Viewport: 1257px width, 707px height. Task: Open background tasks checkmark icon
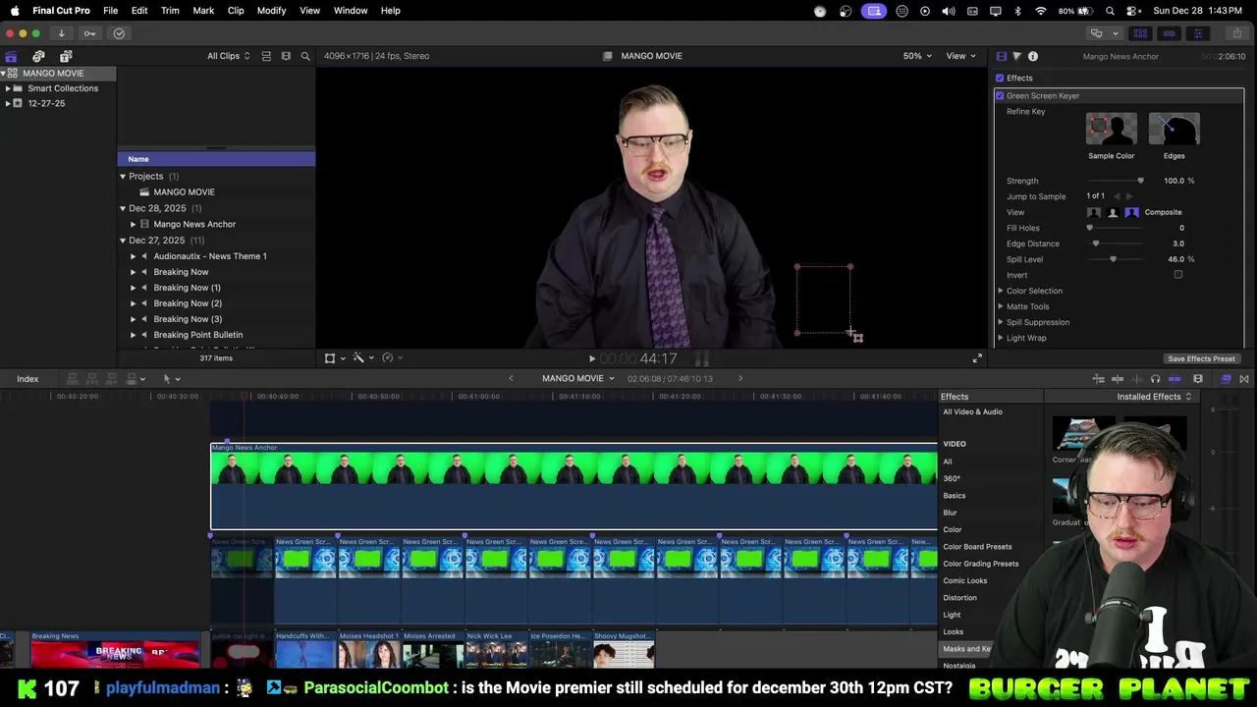click(x=119, y=33)
